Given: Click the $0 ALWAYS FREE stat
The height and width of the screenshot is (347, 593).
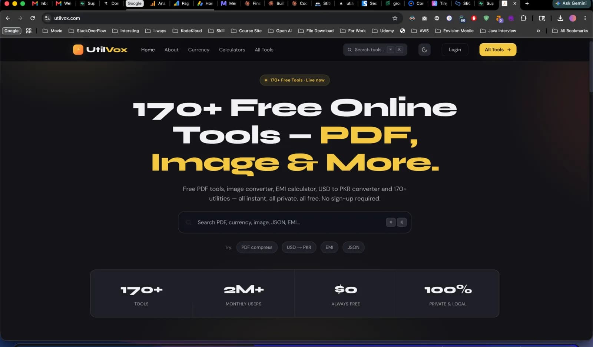Looking at the screenshot, I should [x=346, y=294].
